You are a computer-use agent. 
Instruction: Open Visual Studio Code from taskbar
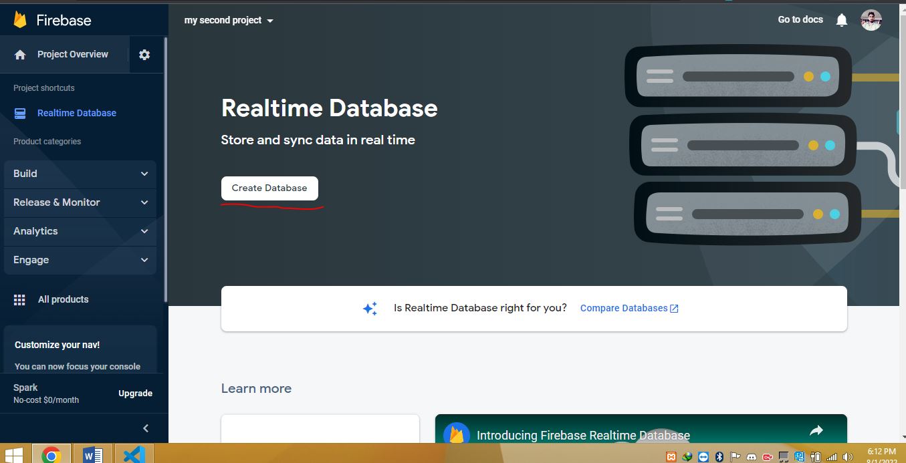coord(134,455)
